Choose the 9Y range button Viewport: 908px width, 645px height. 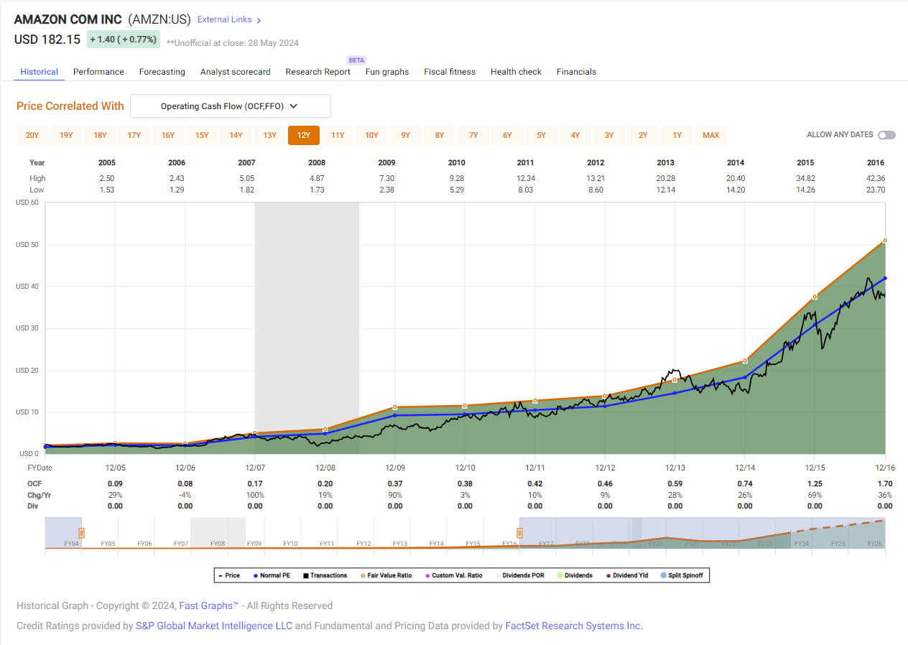click(x=406, y=135)
